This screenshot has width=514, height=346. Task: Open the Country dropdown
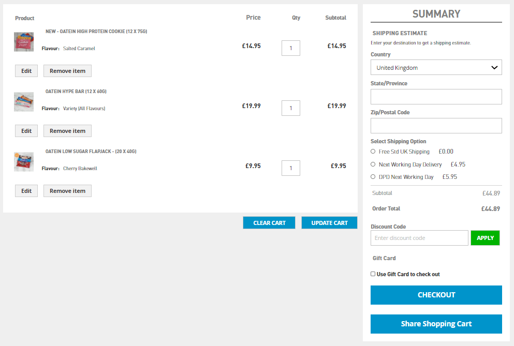[436, 68]
